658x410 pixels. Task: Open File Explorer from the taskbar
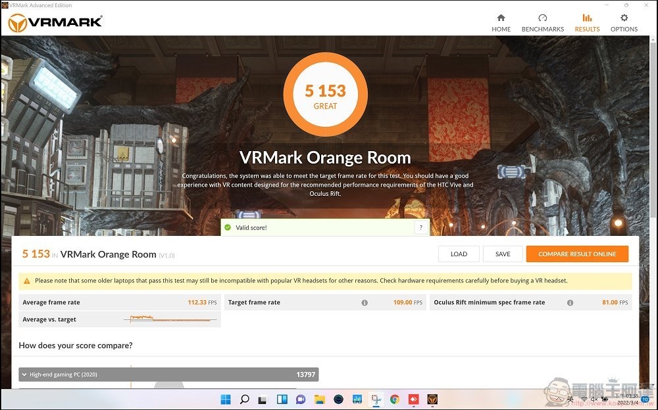(x=320, y=399)
